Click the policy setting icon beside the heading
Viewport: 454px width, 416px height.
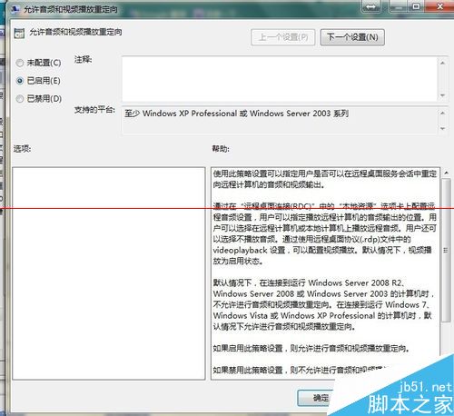click(x=19, y=33)
